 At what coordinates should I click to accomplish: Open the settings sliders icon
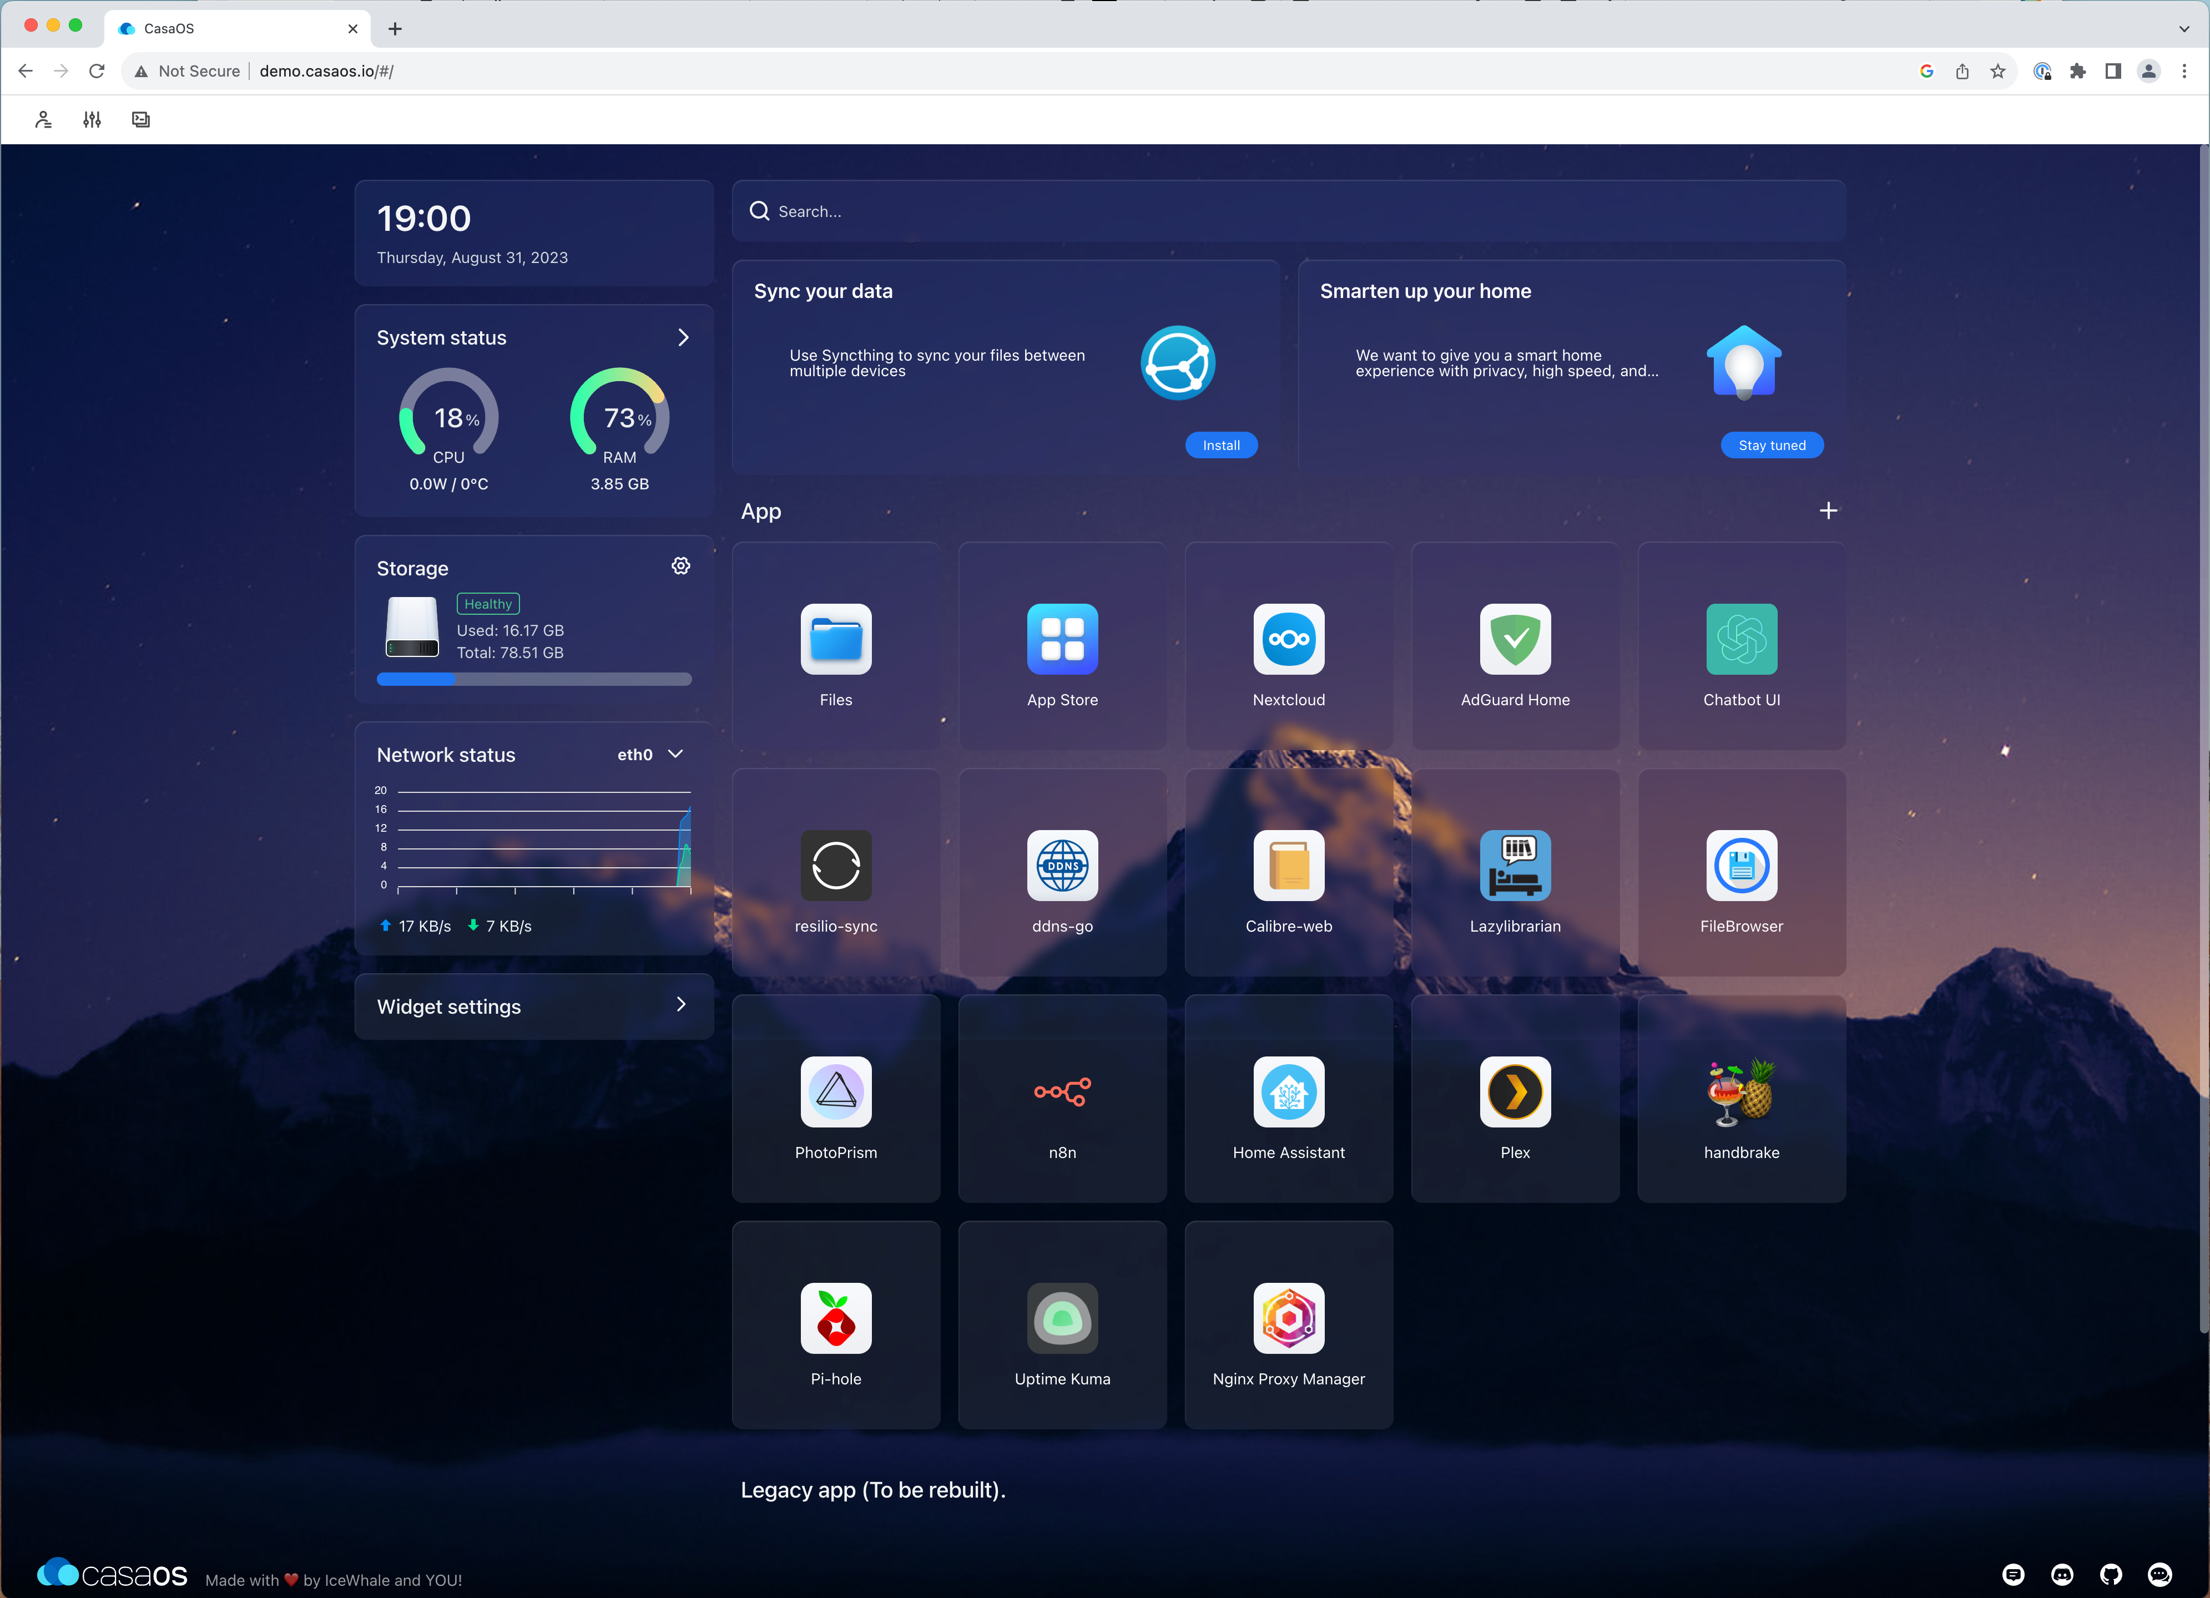click(x=92, y=120)
